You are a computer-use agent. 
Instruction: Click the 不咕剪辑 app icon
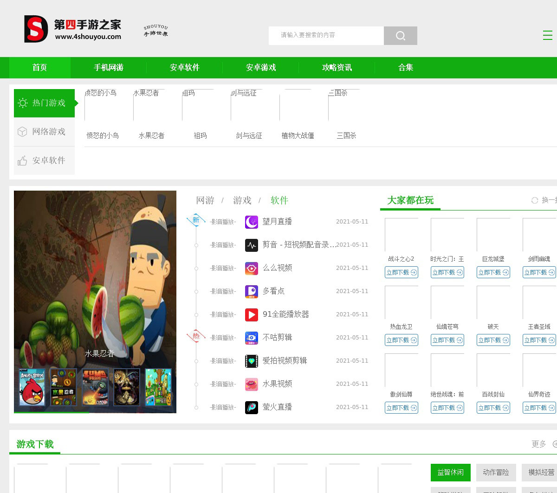(252, 338)
